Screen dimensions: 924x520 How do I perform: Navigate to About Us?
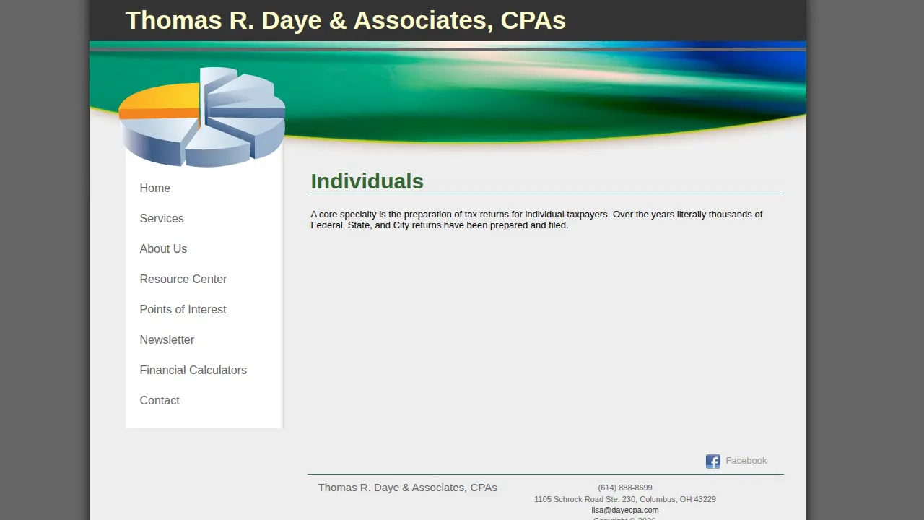click(163, 248)
